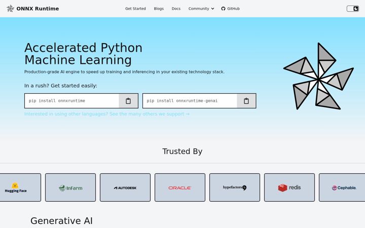Image resolution: width=365 pixels, height=228 pixels.
Task: Follow the other languages support link
Action: coord(107,114)
